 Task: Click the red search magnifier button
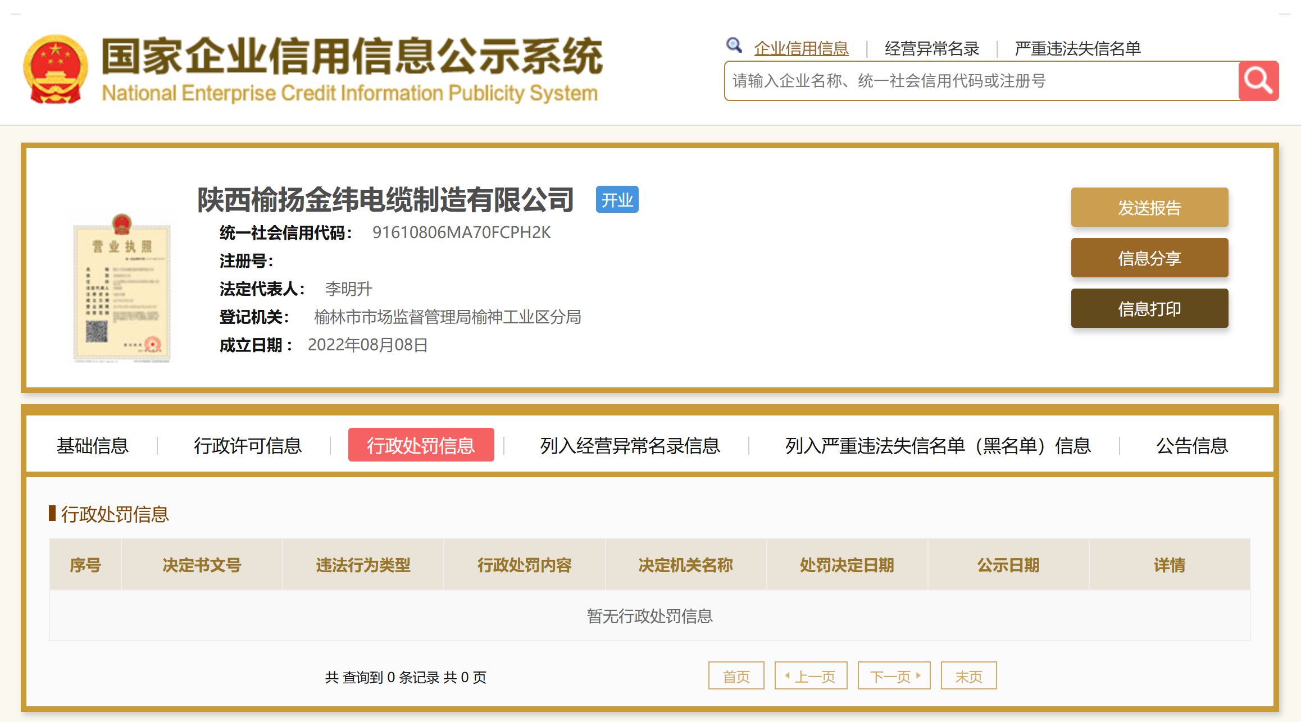click(1258, 81)
